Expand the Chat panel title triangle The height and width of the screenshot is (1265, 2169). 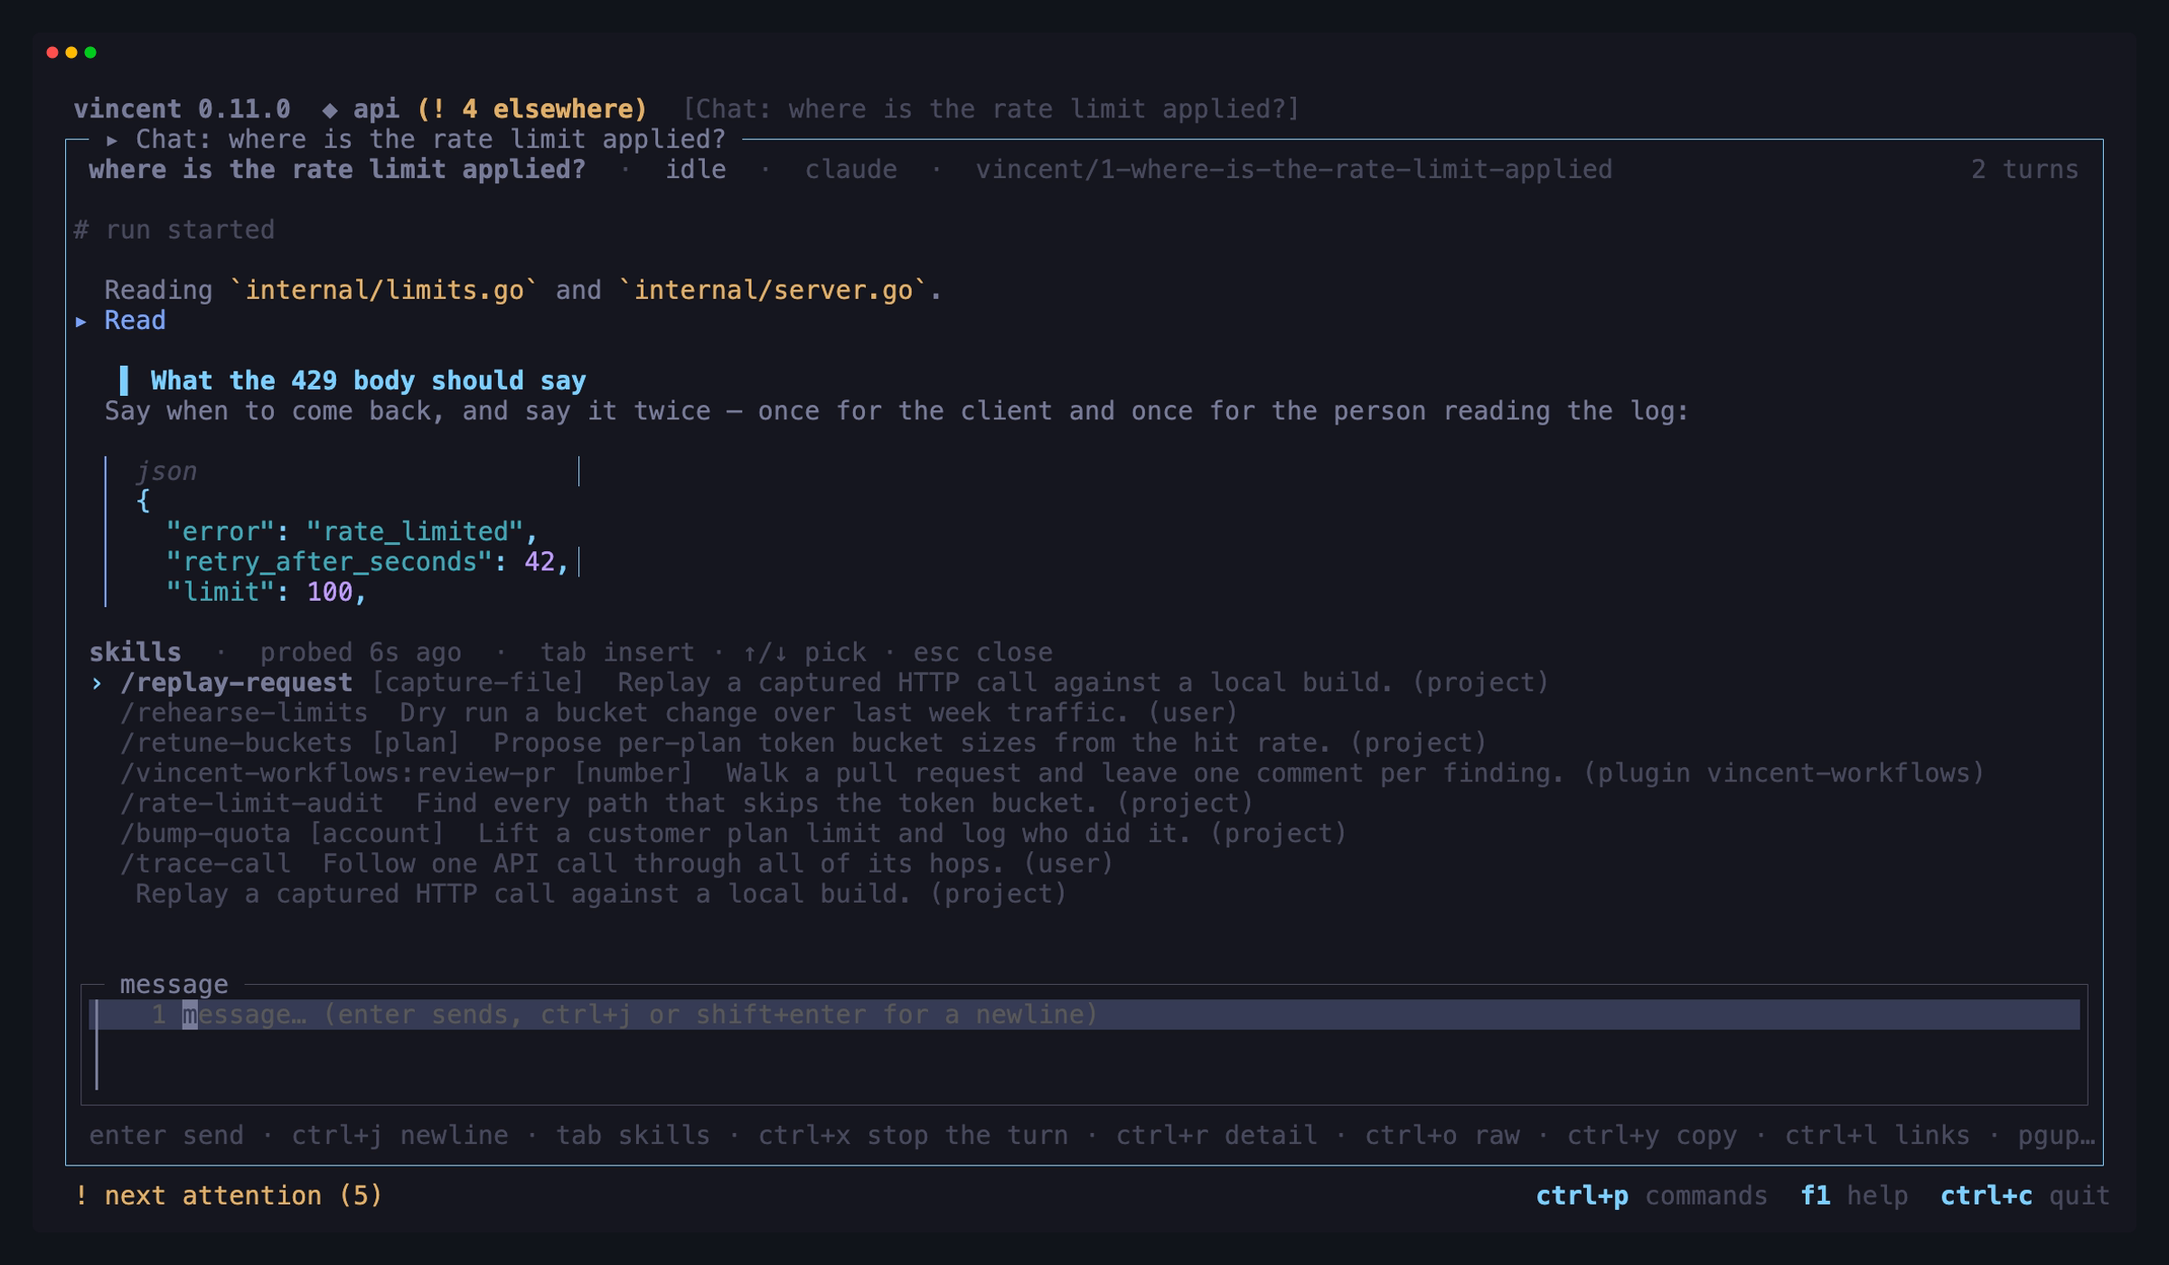tap(112, 140)
